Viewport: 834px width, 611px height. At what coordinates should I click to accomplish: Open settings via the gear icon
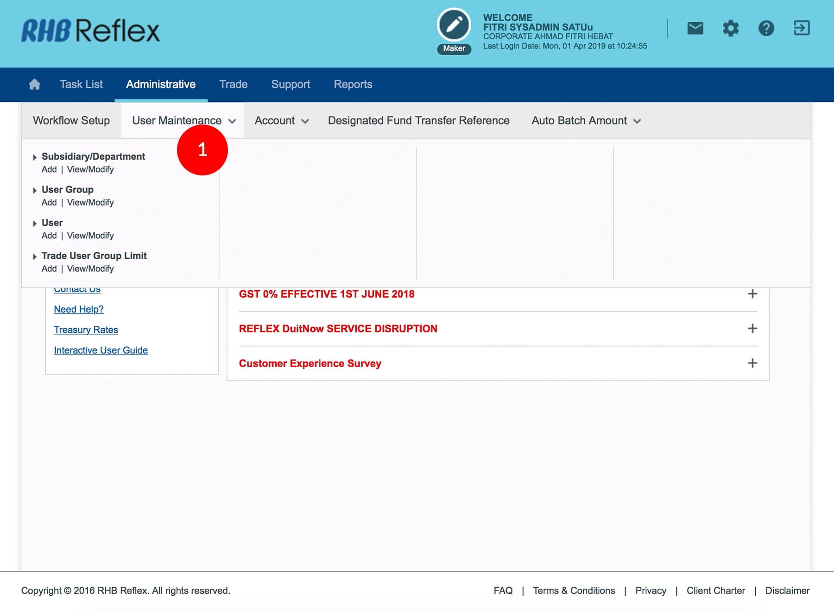click(731, 28)
